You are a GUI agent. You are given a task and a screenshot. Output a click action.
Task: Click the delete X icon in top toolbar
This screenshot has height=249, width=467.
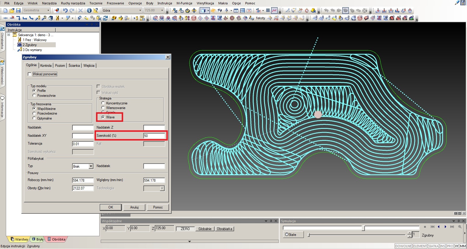81,10
